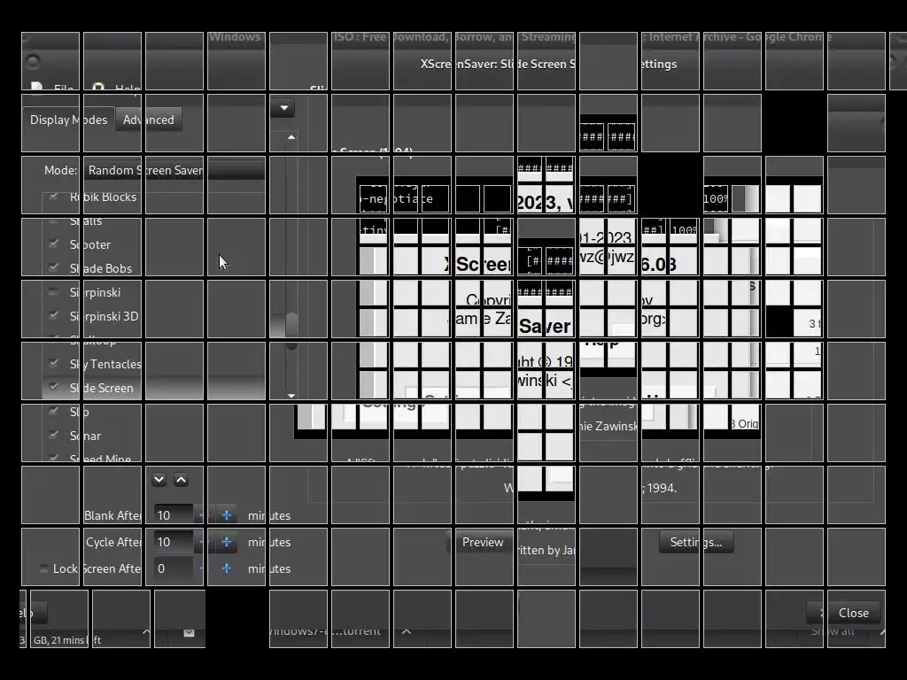Open the dropdown arrow above the list scrollbar
907x680 pixels.
[284, 107]
